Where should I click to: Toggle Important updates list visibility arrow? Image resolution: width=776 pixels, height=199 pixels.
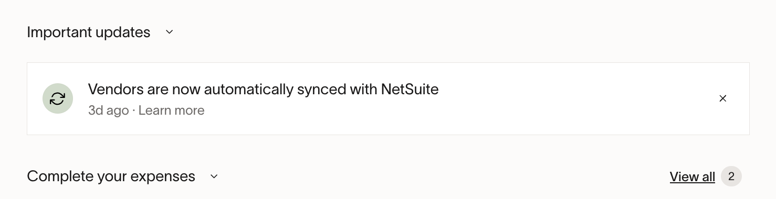(169, 32)
